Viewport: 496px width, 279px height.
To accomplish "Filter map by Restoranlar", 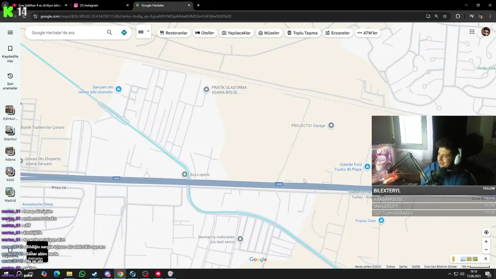I will [174, 33].
